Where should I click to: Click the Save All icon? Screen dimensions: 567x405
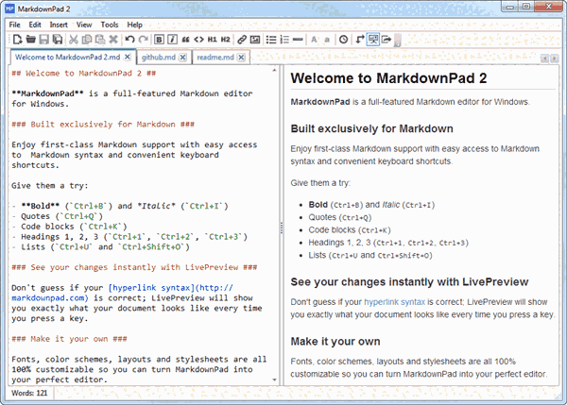coord(58,39)
